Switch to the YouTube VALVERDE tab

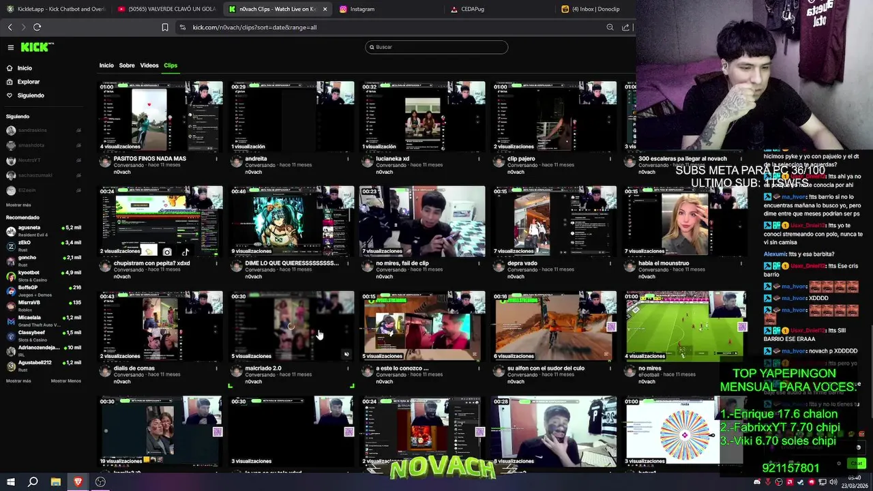click(x=166, y=9)
